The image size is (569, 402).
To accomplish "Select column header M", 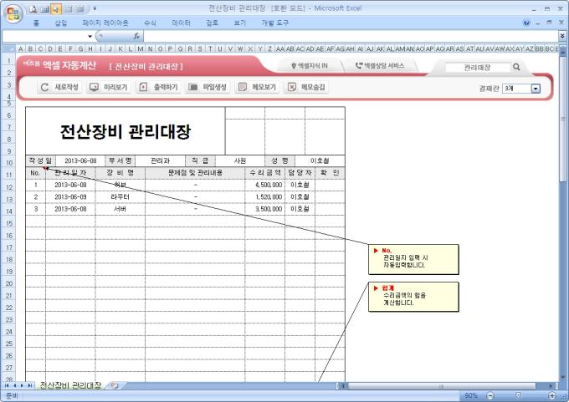I will click(141, 48).
